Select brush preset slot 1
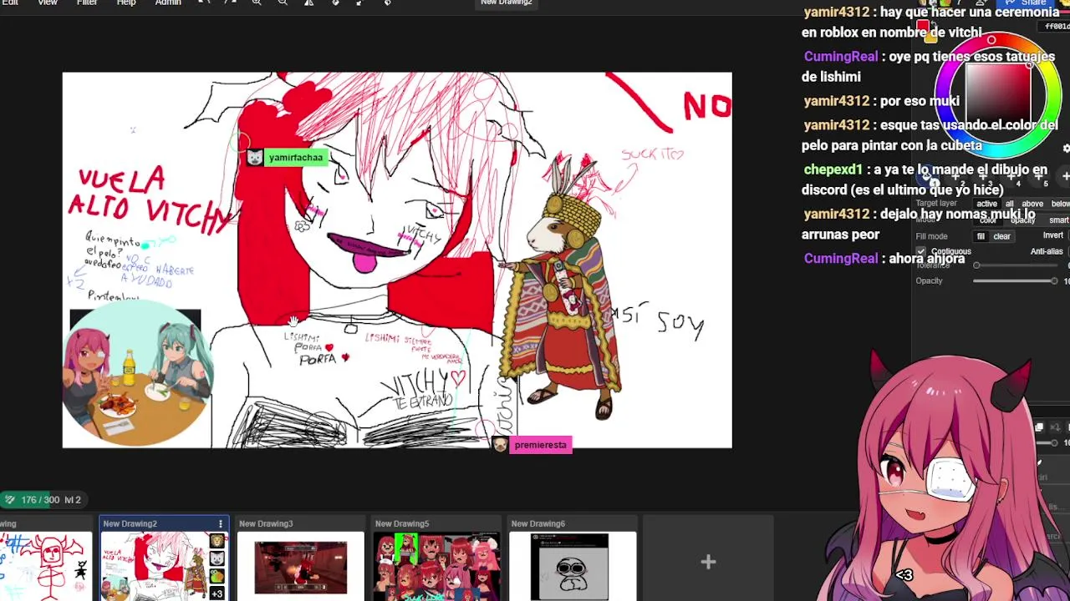 [925, 177]
